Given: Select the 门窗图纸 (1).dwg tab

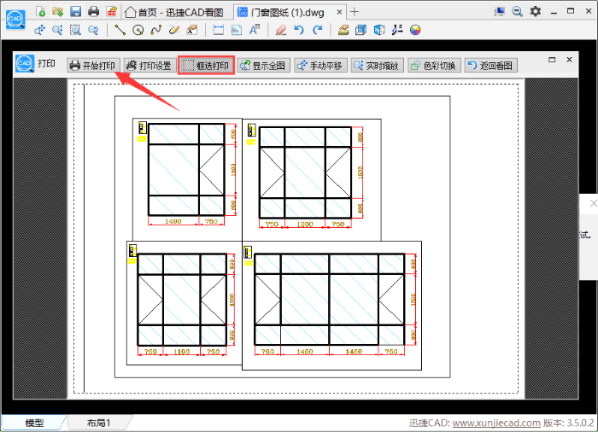Looking at the screenshot, I should [288, 13].
